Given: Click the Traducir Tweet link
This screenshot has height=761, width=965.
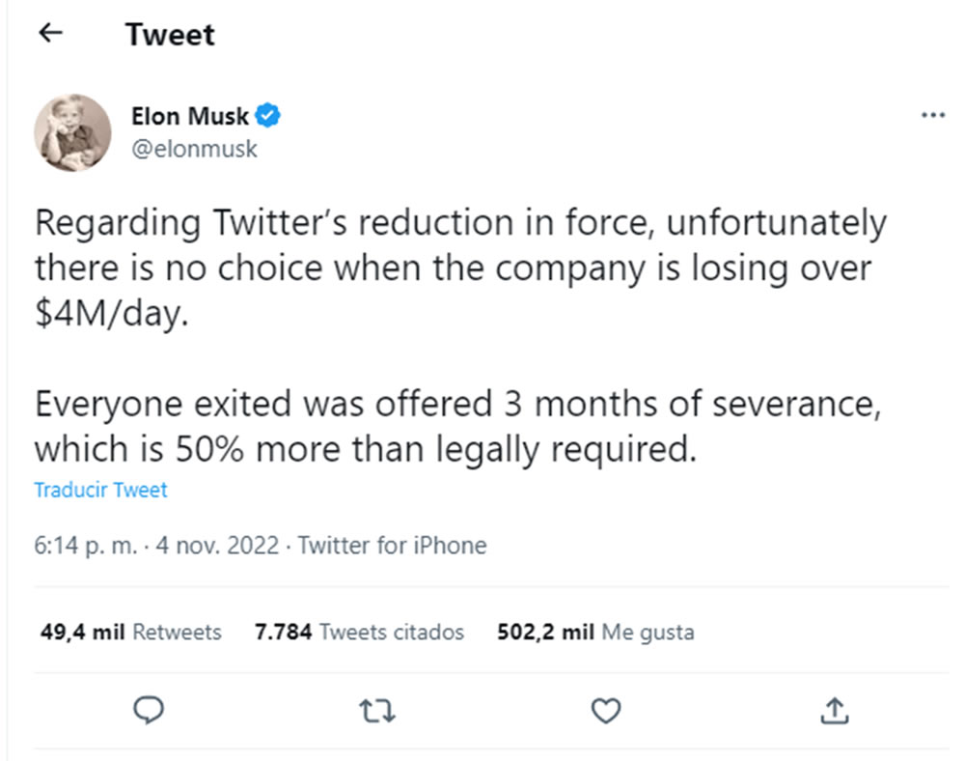Looking at the screenshot, I should [100, 490].
